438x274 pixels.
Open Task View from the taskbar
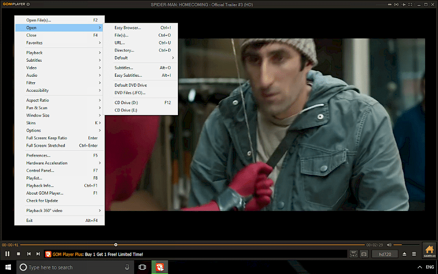pos(142,267)
